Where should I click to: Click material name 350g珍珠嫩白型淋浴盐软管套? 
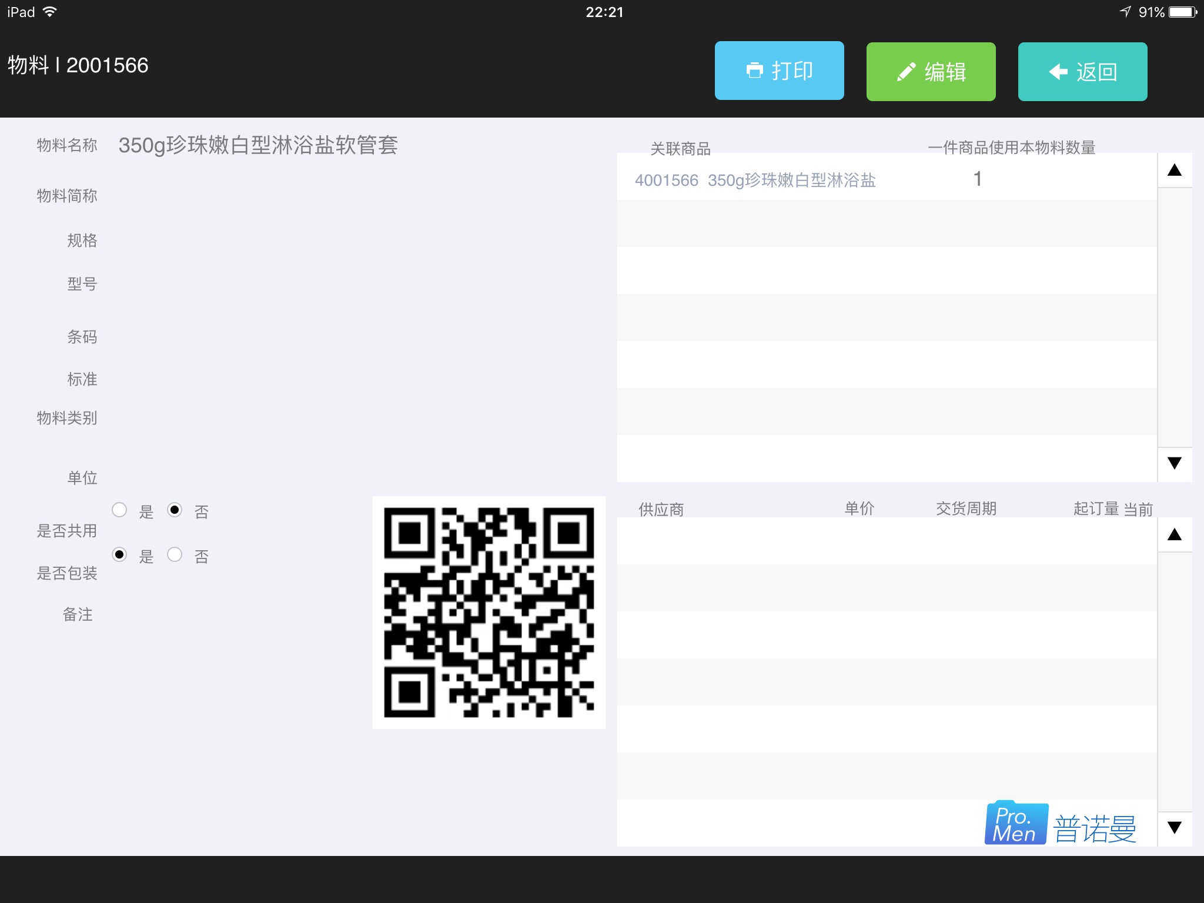pos(258,145)
